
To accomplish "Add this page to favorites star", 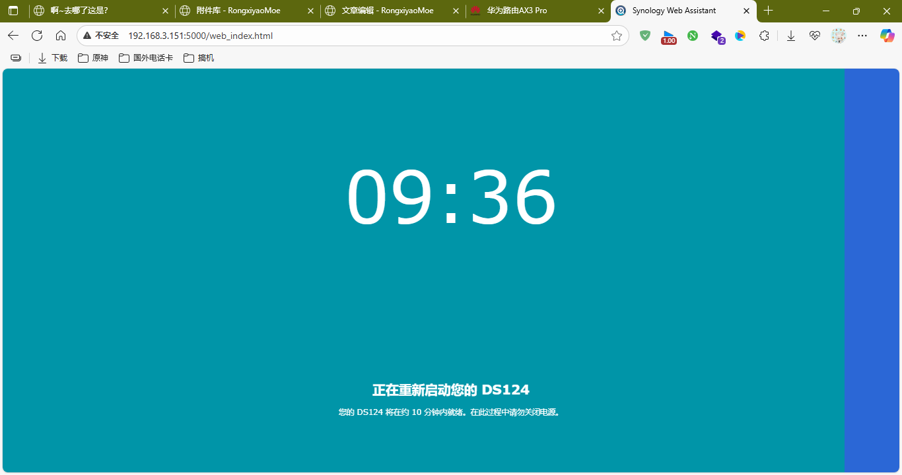I will [x=617, y=36].
